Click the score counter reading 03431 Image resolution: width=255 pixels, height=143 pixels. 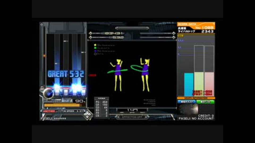pyautogui.click(x=114, y=33)
